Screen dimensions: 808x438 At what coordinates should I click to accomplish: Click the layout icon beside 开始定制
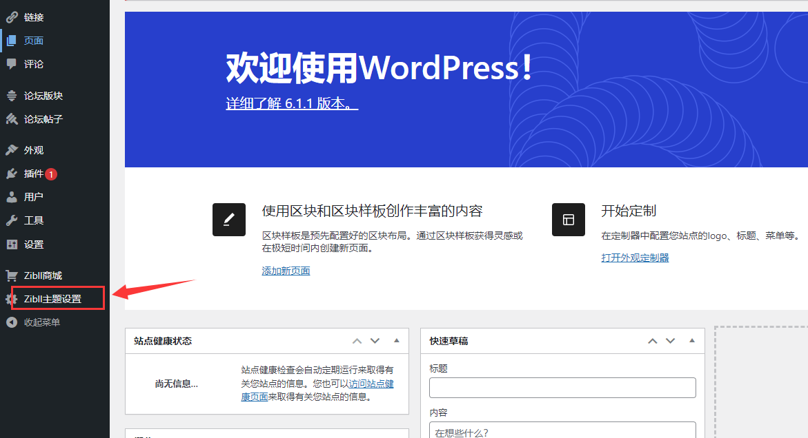coord(569,220)
